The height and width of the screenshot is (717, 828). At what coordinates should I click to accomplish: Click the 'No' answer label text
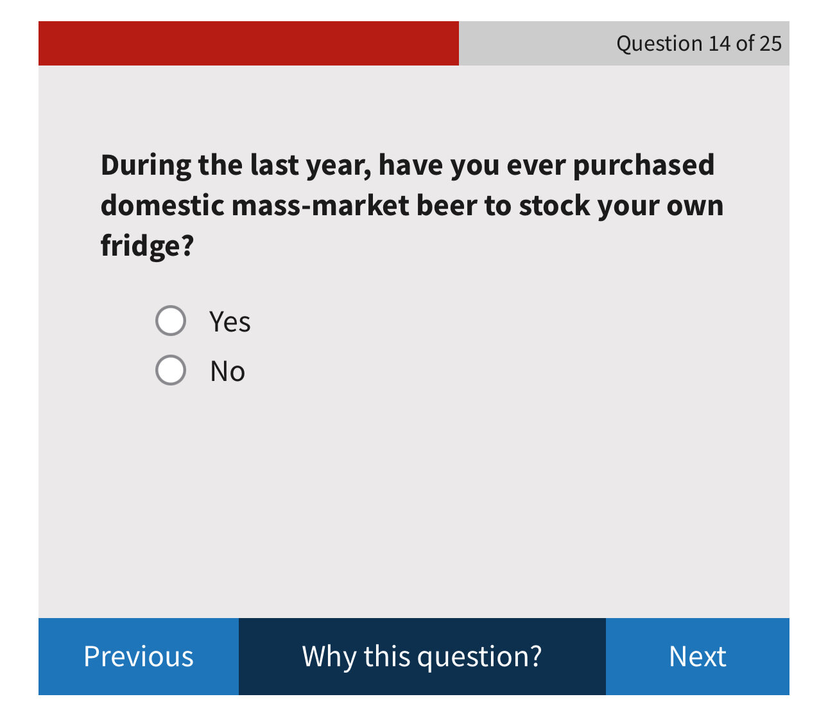[228, 371]
